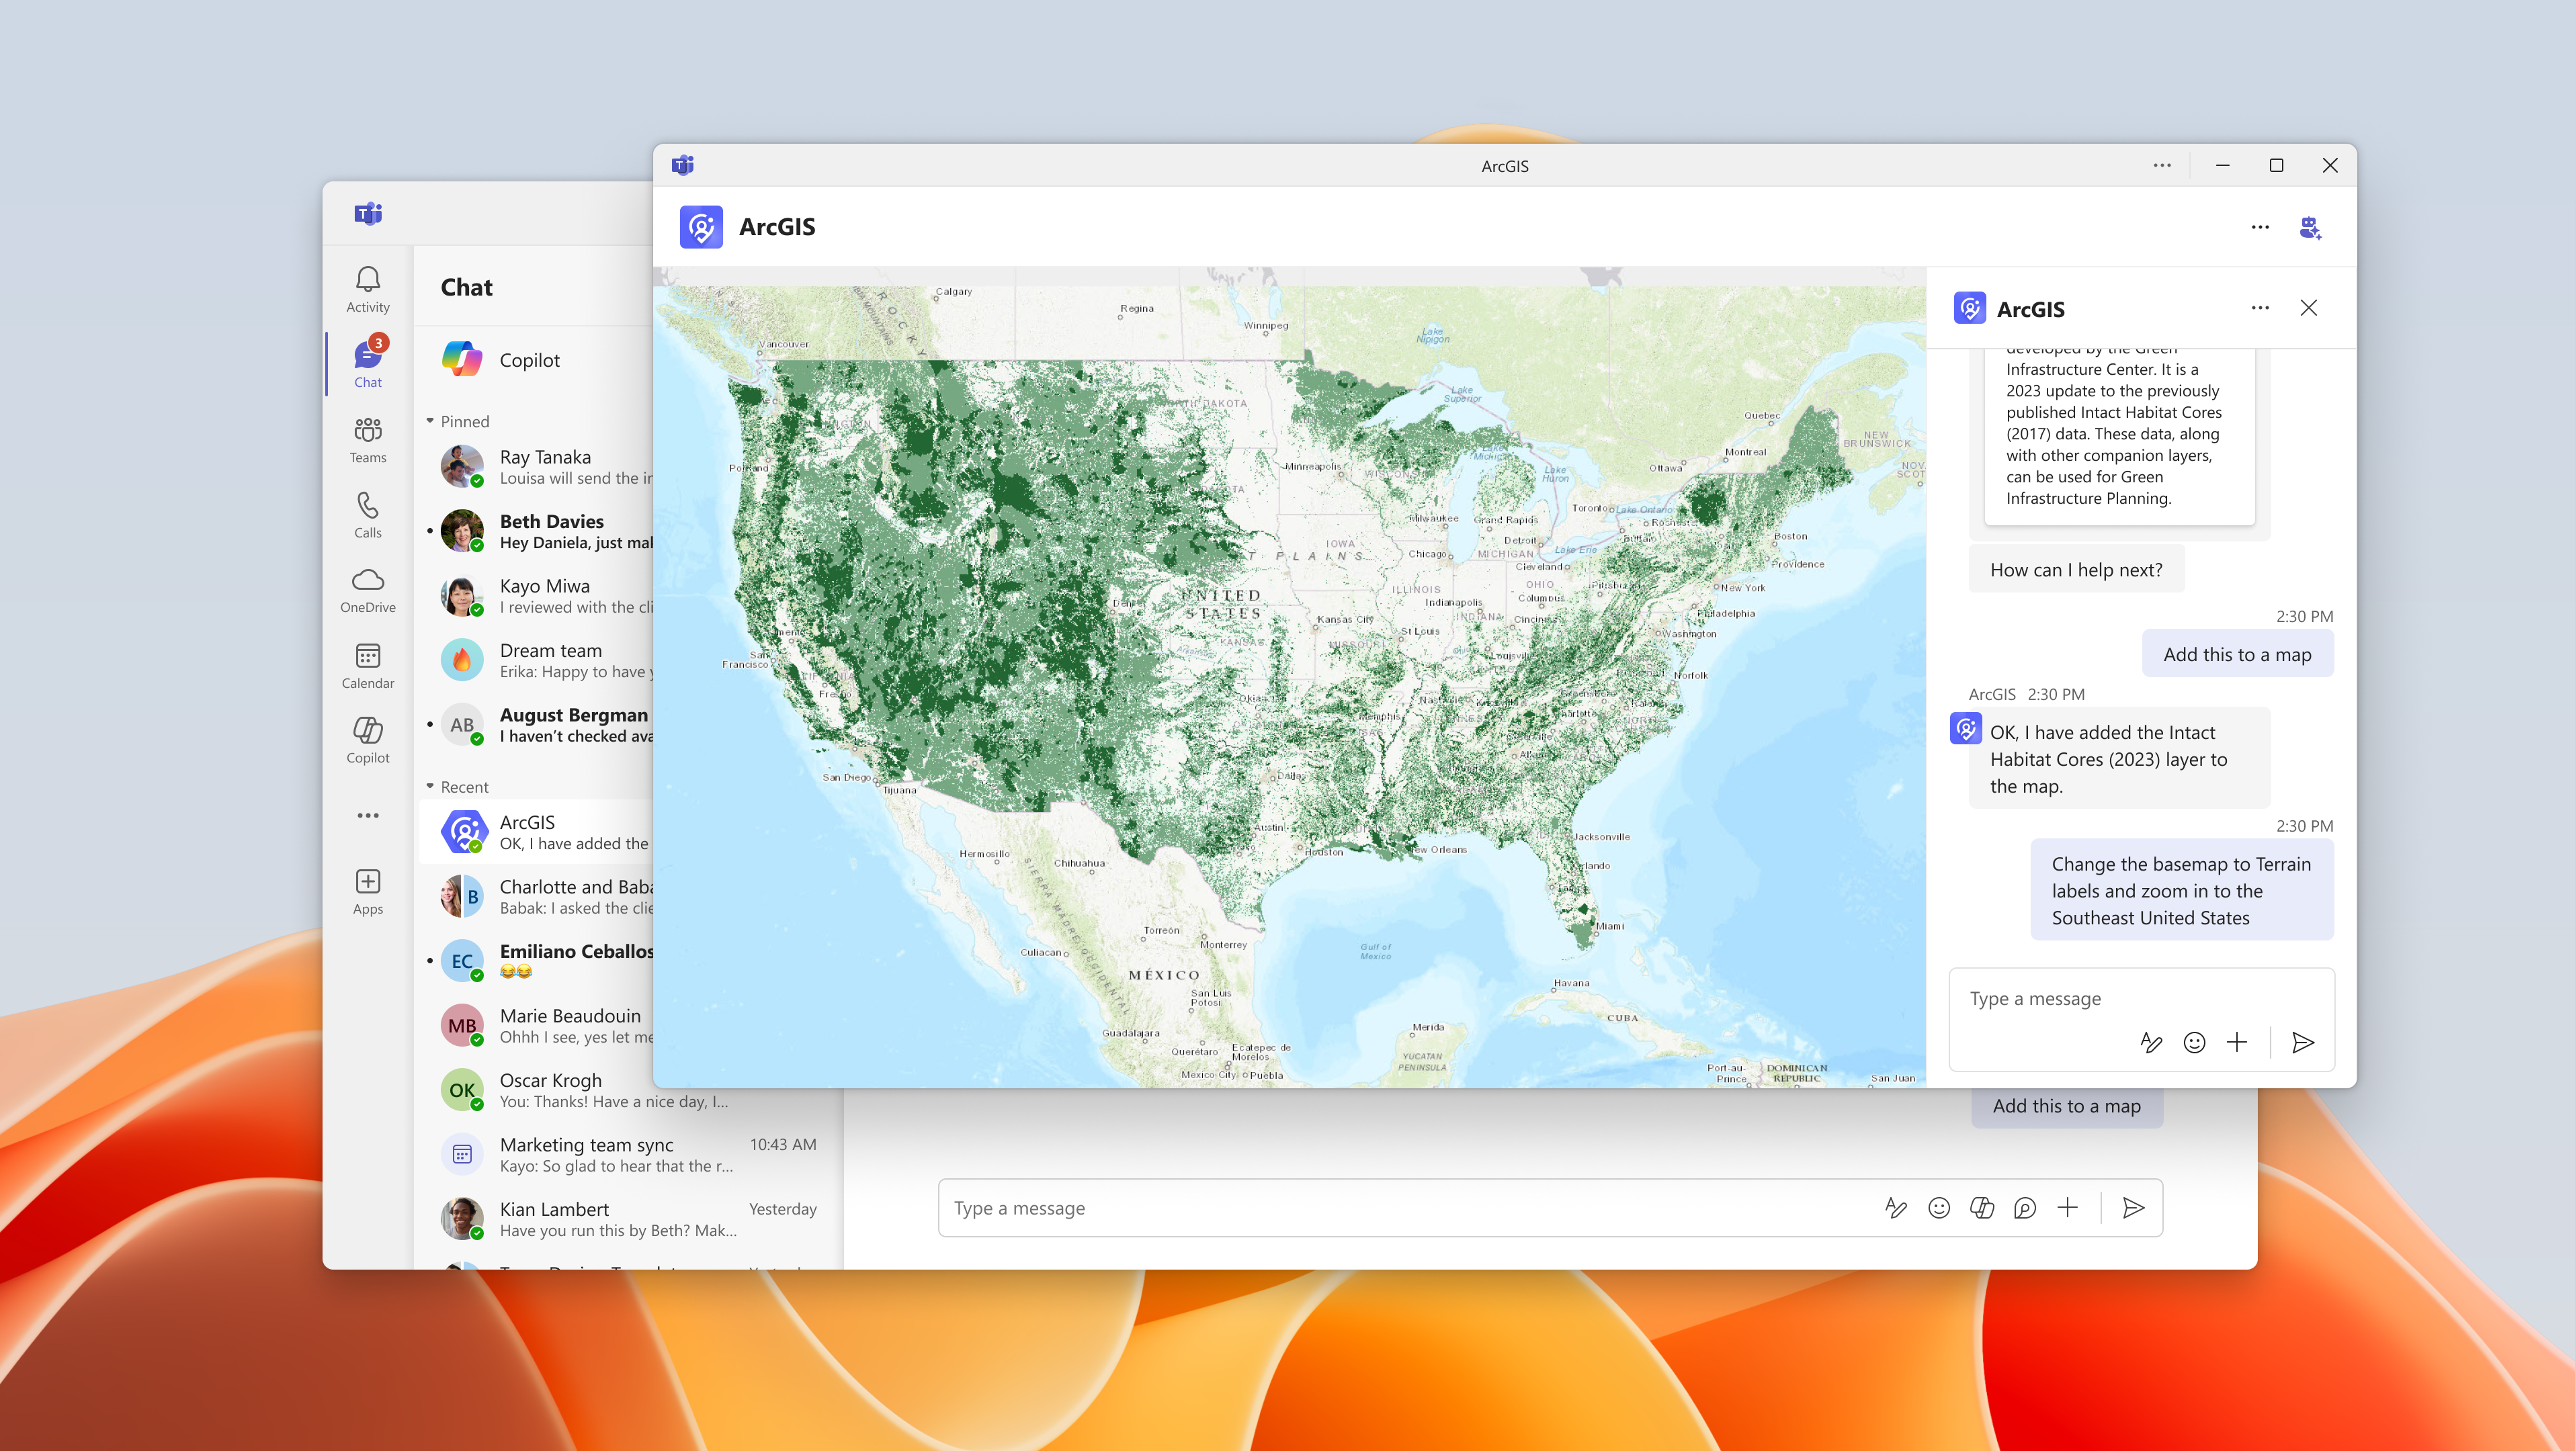Image resolution: width=2575 pixels, height=1451 pixels.
Task: Send the message in ArcGIS panel
Action: (2303, 1043)
